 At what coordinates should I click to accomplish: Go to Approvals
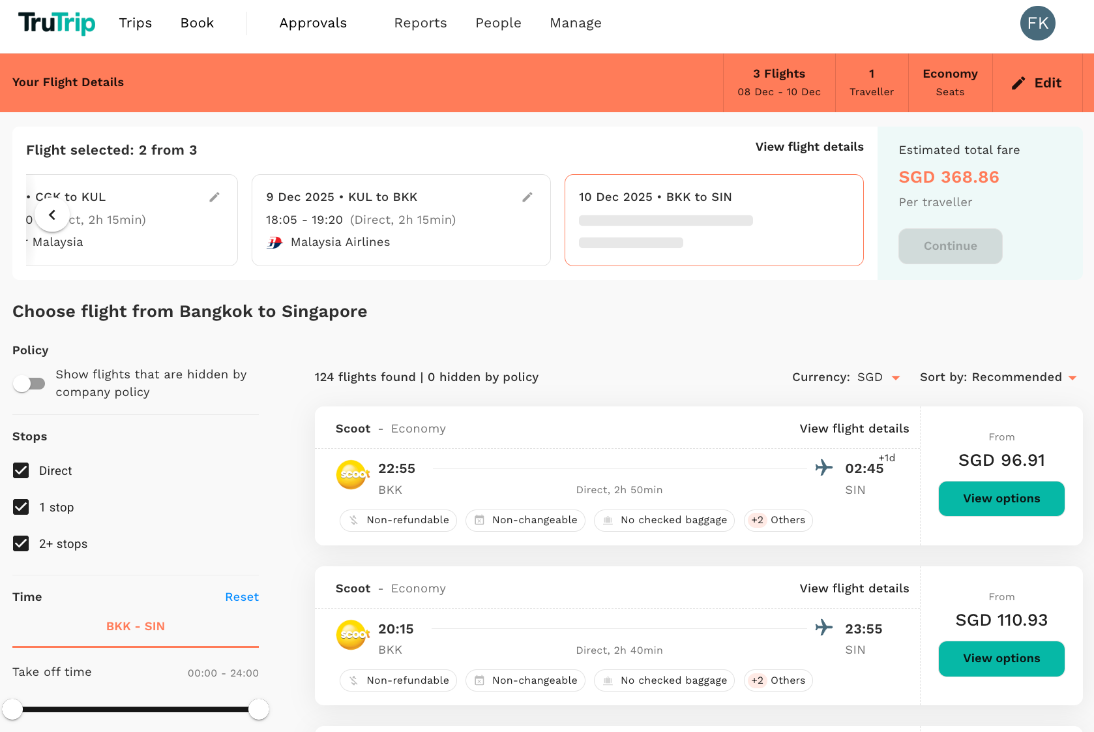pyautogui.click(x=313, y=23)
